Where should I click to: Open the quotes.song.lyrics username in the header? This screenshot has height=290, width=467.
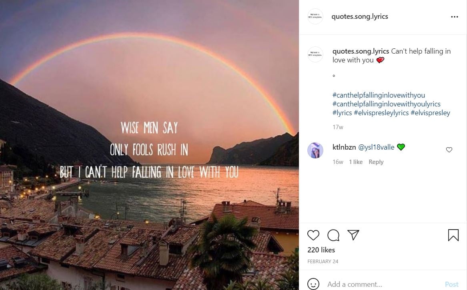pyautogui.click(x=359, y=16)
